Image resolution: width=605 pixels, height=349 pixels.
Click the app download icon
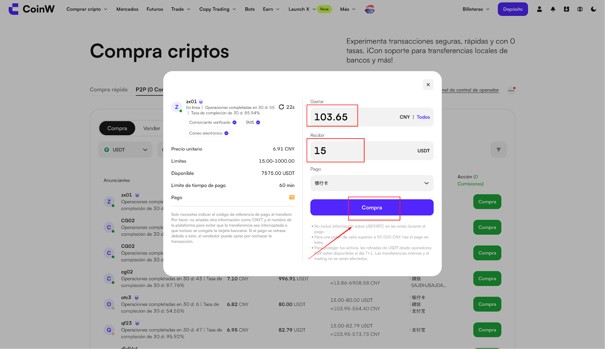(x=566, y=9)
